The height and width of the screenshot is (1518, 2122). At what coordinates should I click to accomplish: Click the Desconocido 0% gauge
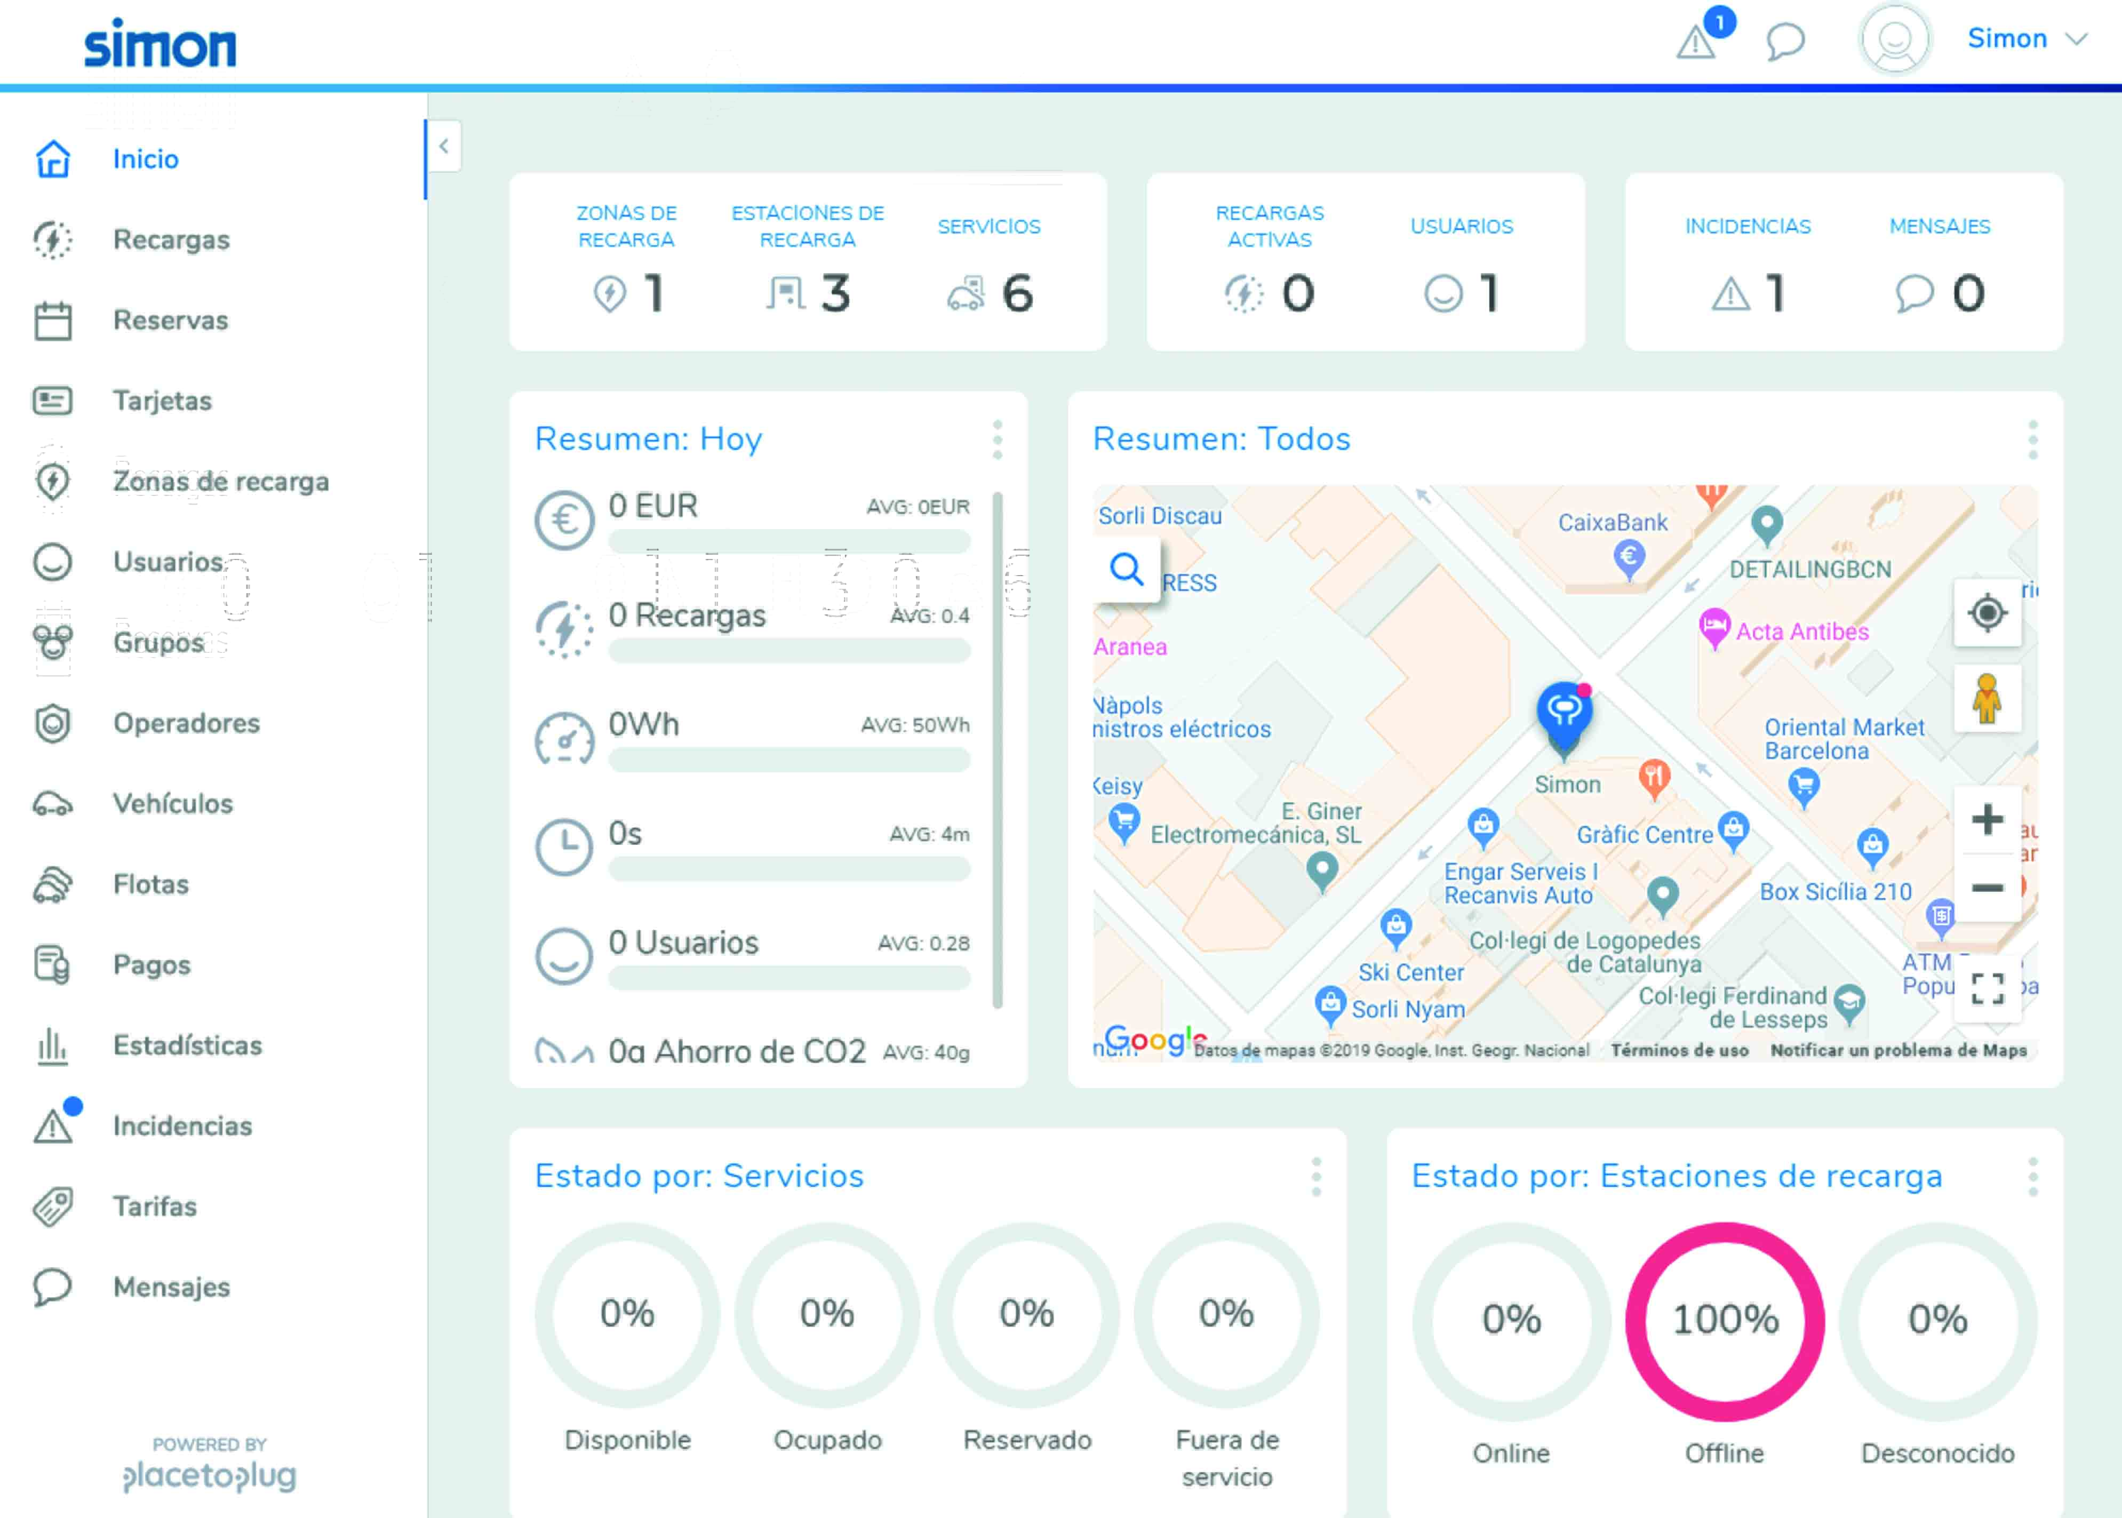tap(1938, 1321)
